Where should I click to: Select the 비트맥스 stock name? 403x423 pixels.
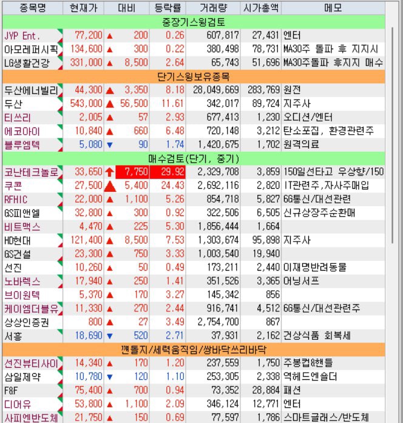(22, 227)
